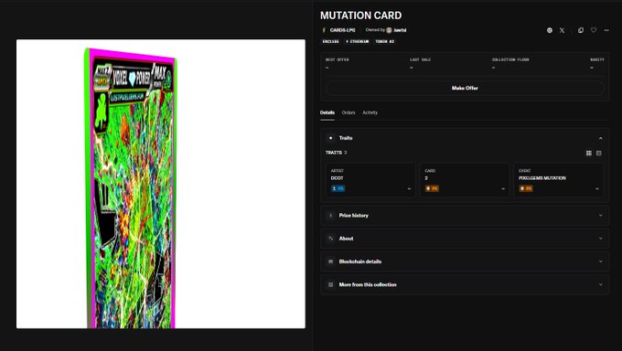Screen dimensions: 622x351
Task: Expand the Blockchain details section
Action: click(465, 261)
